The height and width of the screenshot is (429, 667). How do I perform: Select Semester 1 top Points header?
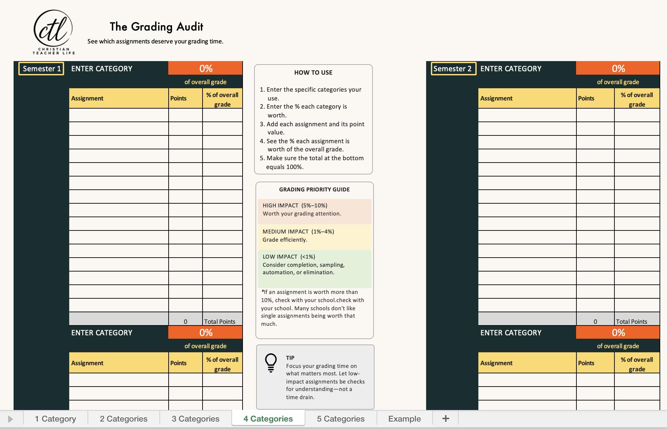pos(186,98)
